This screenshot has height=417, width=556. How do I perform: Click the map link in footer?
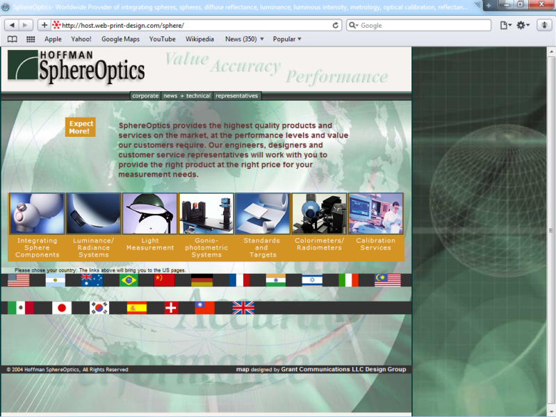[243, 369]
